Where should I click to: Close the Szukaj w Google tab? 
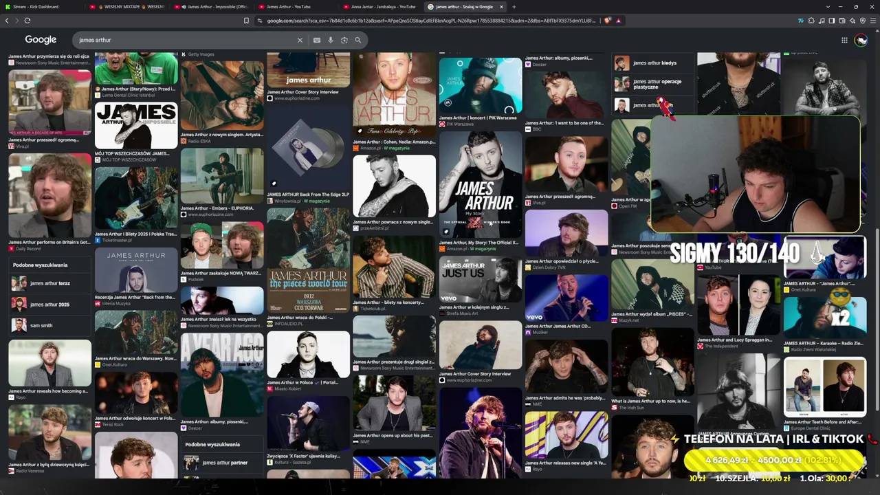point(501,7)
